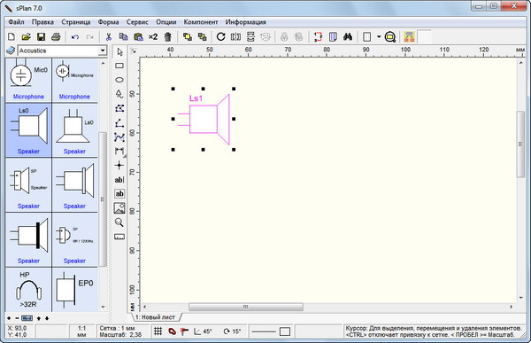Viewport: 531px width, 343px height.
Task: Expand the page view dropdown arrow in toolbar
Action: click(x=379, y=36)
